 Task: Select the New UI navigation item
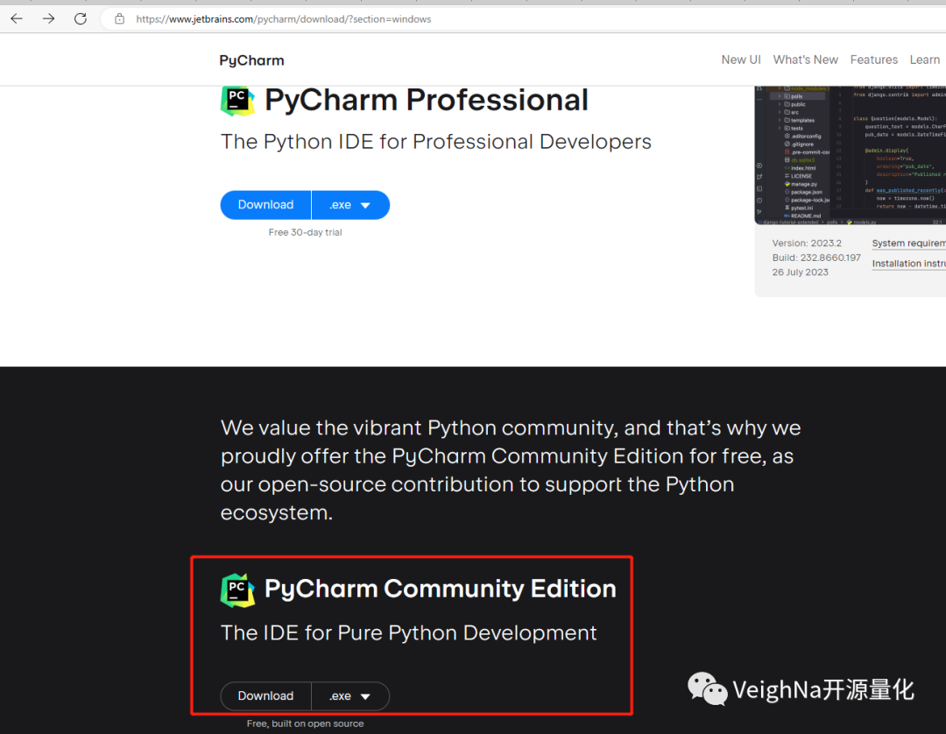pyautogui.click(x=741, y=60)
